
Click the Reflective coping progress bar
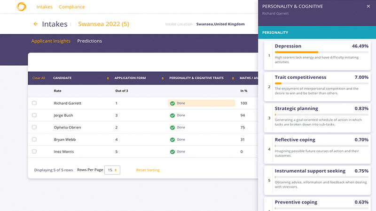point(321,146)
